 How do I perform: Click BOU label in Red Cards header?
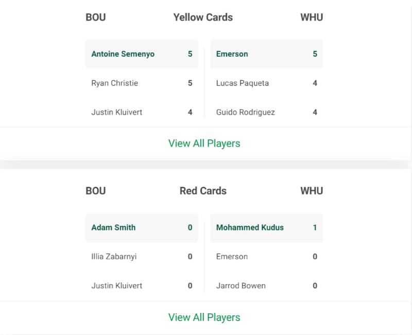coord(96,191)
